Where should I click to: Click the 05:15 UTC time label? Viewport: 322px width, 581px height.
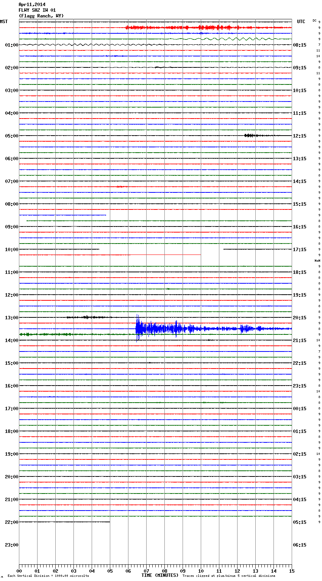point(300,522)
